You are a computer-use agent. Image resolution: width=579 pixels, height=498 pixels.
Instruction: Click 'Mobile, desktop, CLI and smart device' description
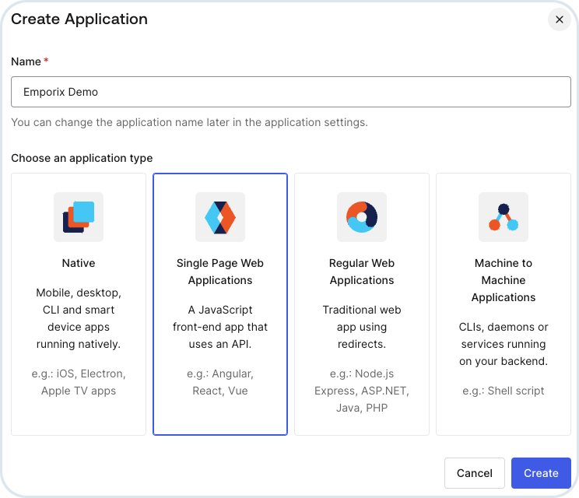[79, 318]
